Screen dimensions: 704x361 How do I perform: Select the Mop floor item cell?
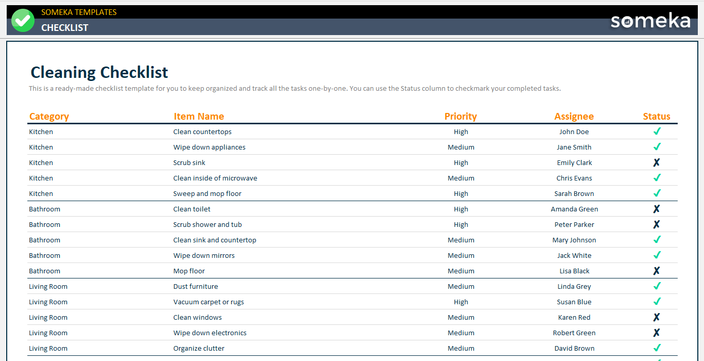click(x=189, y=271)
